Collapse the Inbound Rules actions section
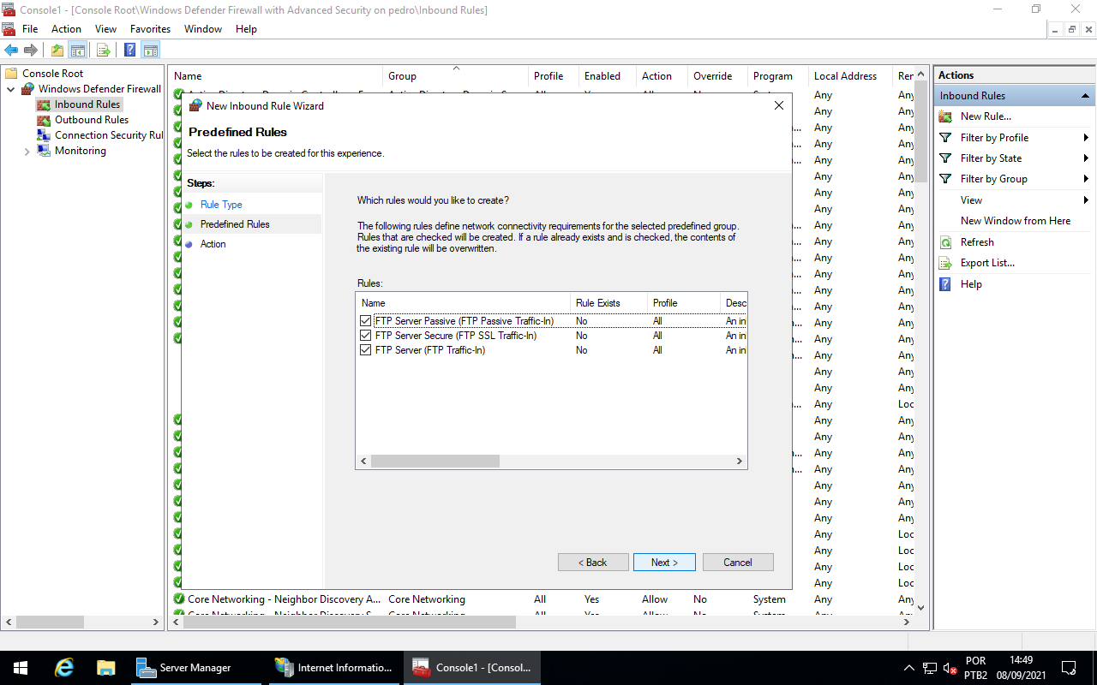This screenshot has height=685, width=1097. [1085, 95]
